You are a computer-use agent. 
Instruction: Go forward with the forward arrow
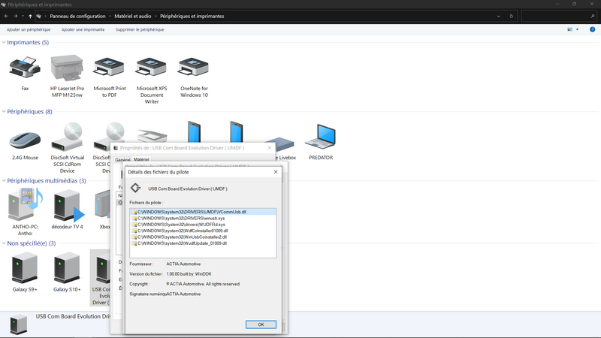pyautogui.click(x=15, y=16)
